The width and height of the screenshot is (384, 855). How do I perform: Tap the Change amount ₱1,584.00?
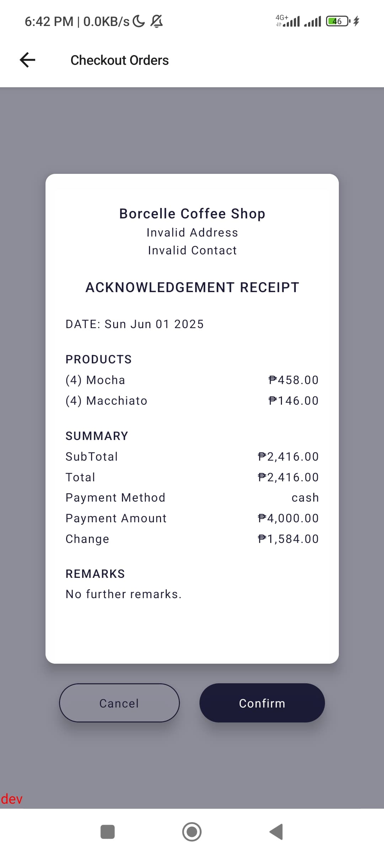[x=288, y=539]
